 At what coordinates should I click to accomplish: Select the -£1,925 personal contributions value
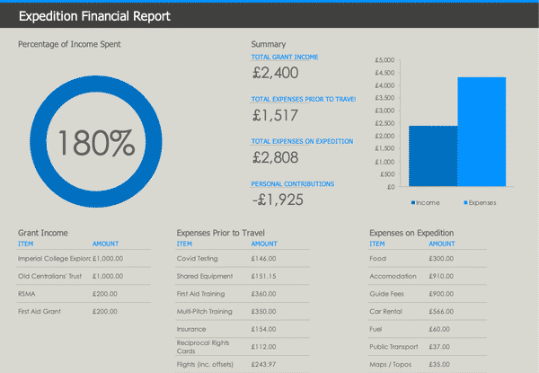[277, 199]
